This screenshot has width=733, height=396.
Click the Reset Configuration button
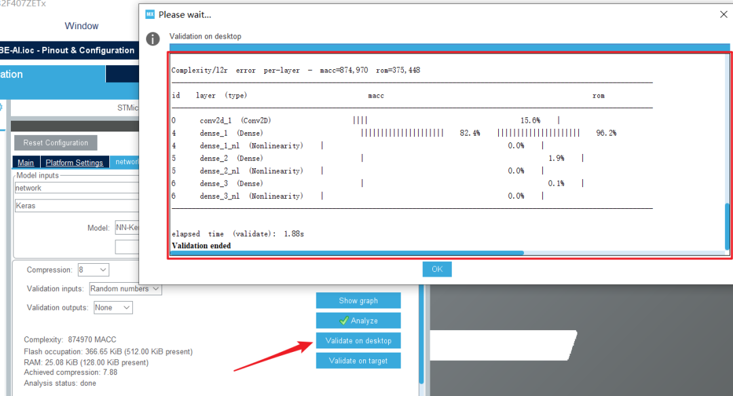click(56, 143)
